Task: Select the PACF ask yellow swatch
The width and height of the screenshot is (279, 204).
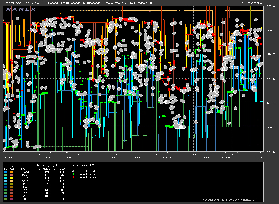Action: point(12,178)
